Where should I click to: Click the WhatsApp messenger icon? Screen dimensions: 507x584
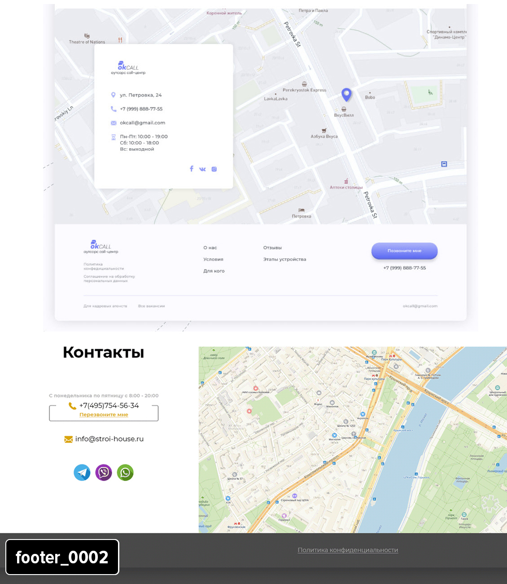pyautogui.click(x=125, y=473)
